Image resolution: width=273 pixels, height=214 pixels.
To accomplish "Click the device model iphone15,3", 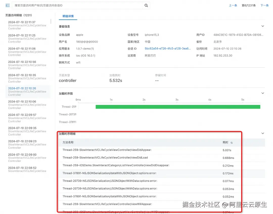I will tap(152, 35).
